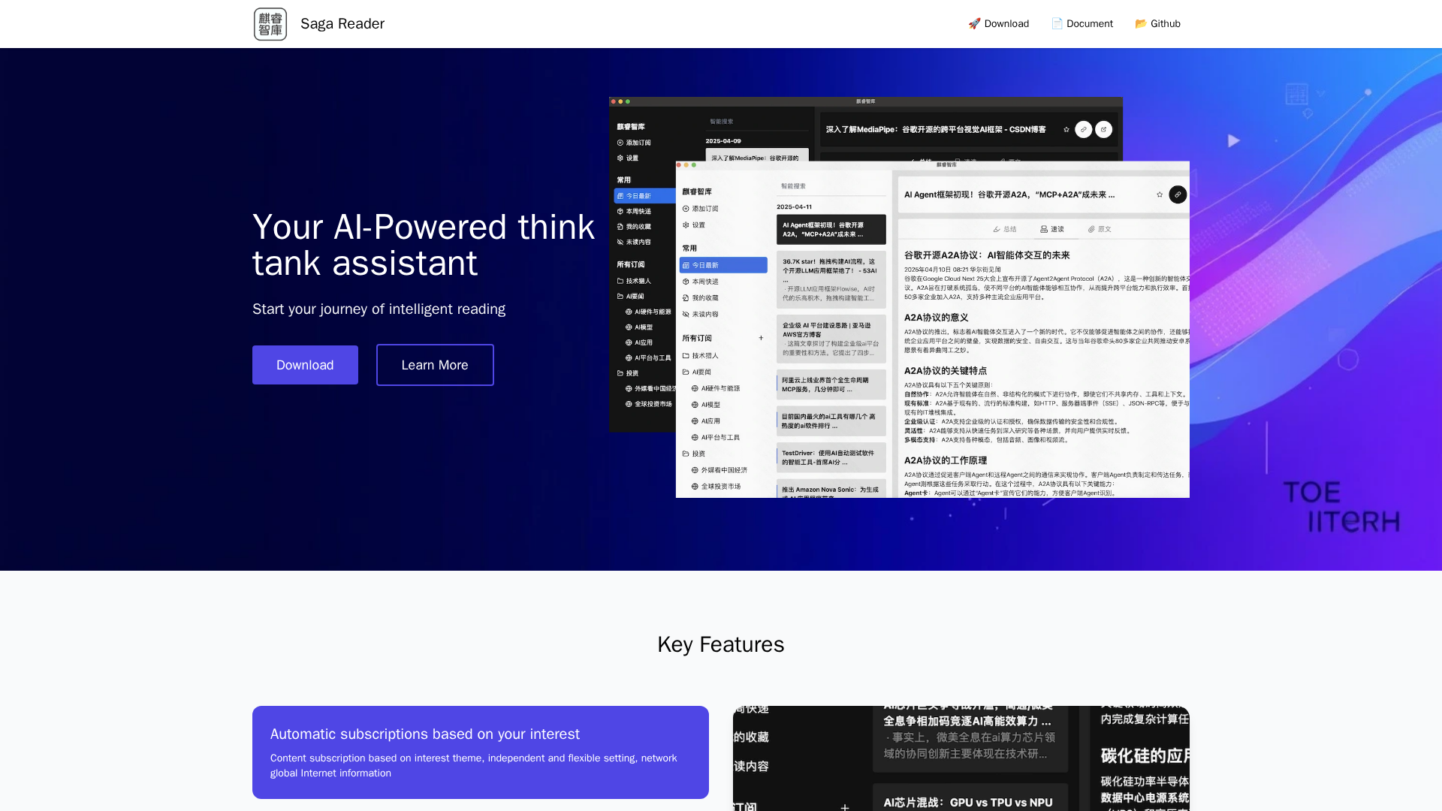Switch to the 总结 tab in light window
1442x811 pixels.
pyautogui.click(x=1004, y=229)
